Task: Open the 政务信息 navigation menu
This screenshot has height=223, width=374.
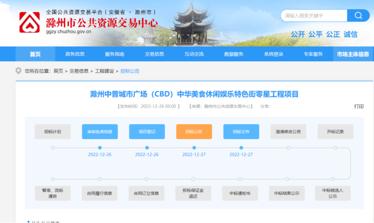Action: click(75, 54)
